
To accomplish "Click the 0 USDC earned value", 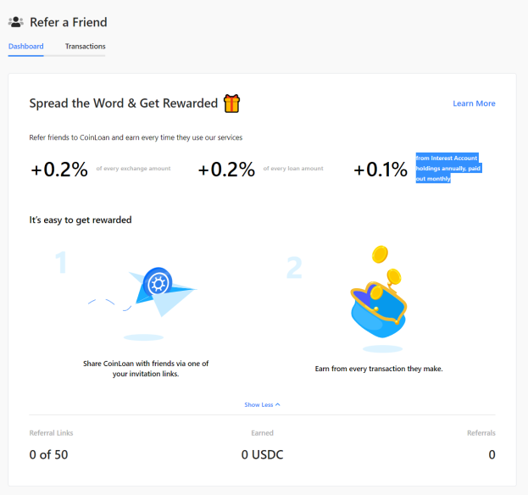I will tap(263, 454).
